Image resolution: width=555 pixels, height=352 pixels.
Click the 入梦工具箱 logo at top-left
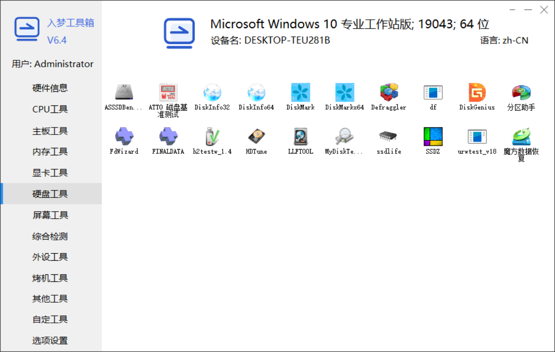27,29
